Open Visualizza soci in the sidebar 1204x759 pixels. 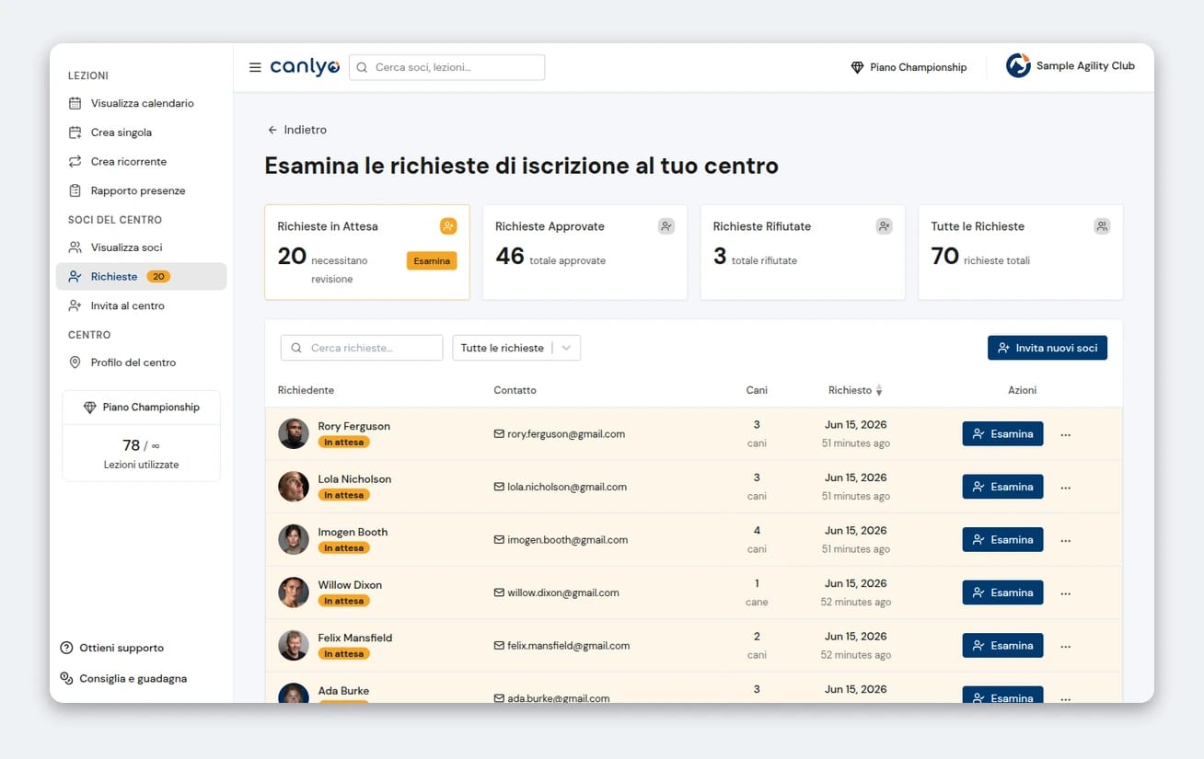pyautogui.click(x=142, y=247)
